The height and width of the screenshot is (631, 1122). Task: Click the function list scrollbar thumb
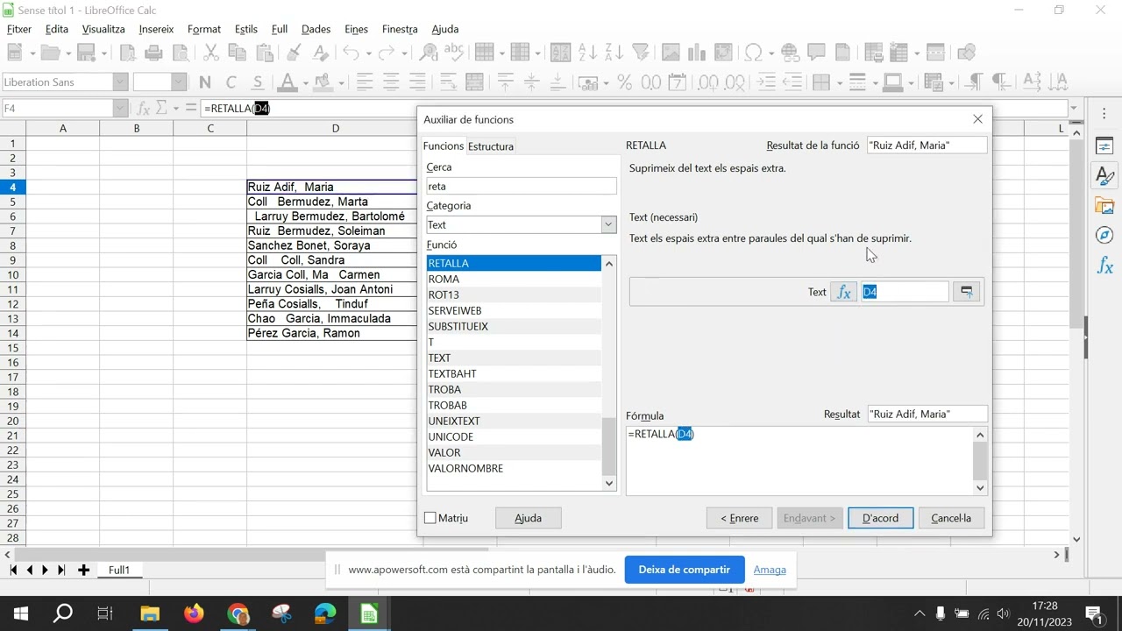click(609, 445)
